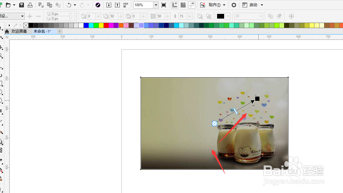
Task: Pick the orange swatch from color palette
Action: [121, 25]
